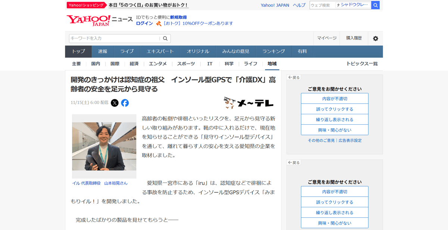
Task: Click the first ad's 戻る back arrow
Action: 294,77
